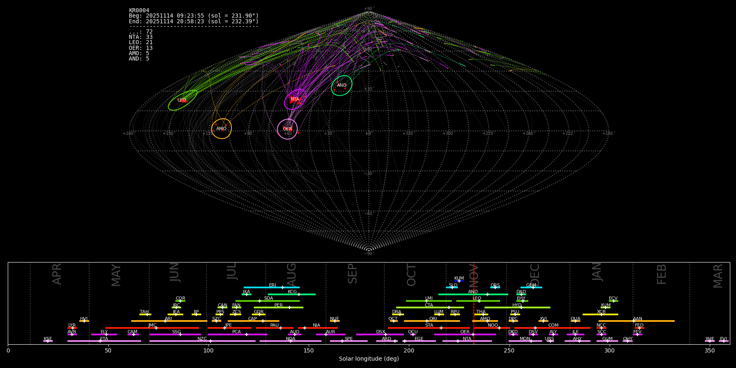Select the NZC pink activity bar
The width and height of the screenshot is (736, 368).
(202, 341)
